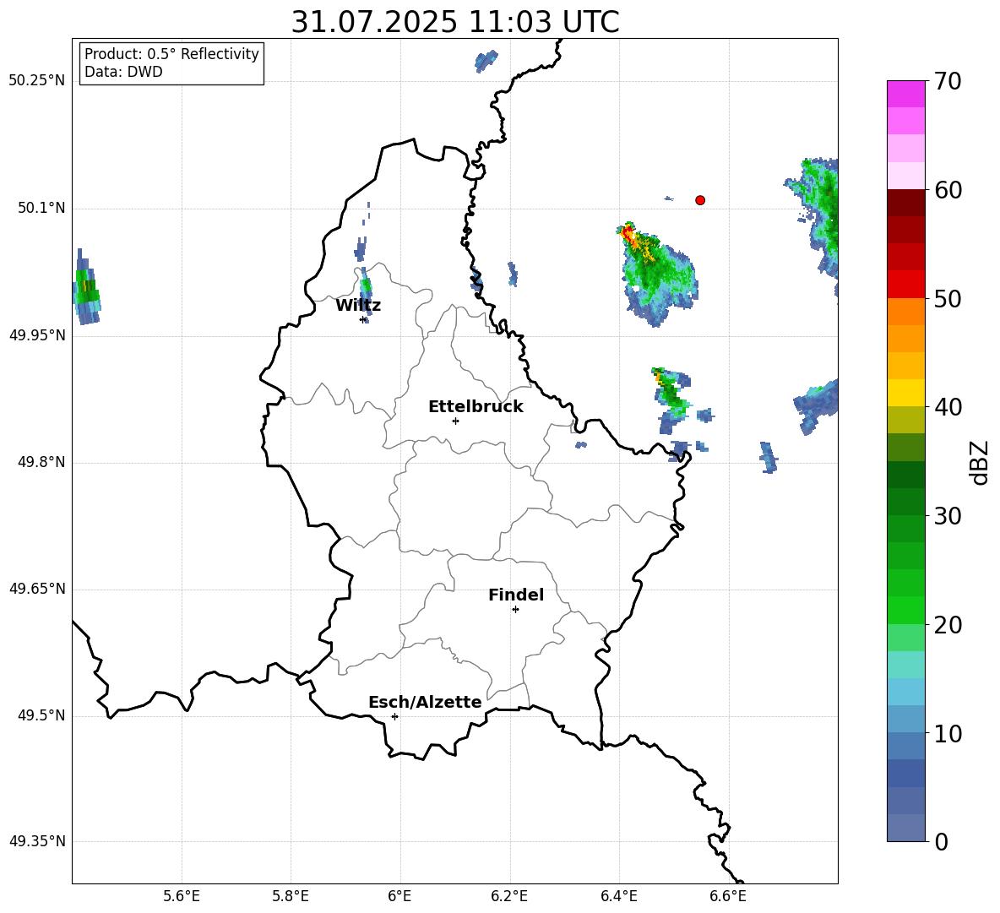Click the 50 value on the dBZ colorbar
This screenshot has width=1000, height=913.
click(x=948, y=298)
